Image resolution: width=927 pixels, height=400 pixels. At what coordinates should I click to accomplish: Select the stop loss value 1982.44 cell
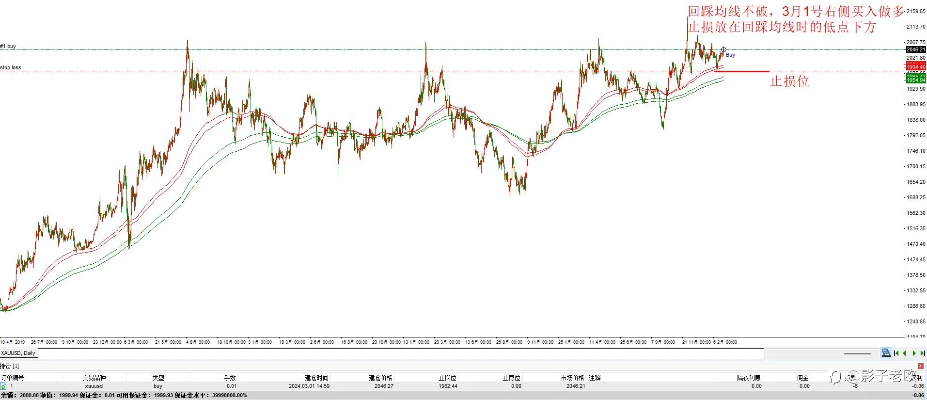448,386
